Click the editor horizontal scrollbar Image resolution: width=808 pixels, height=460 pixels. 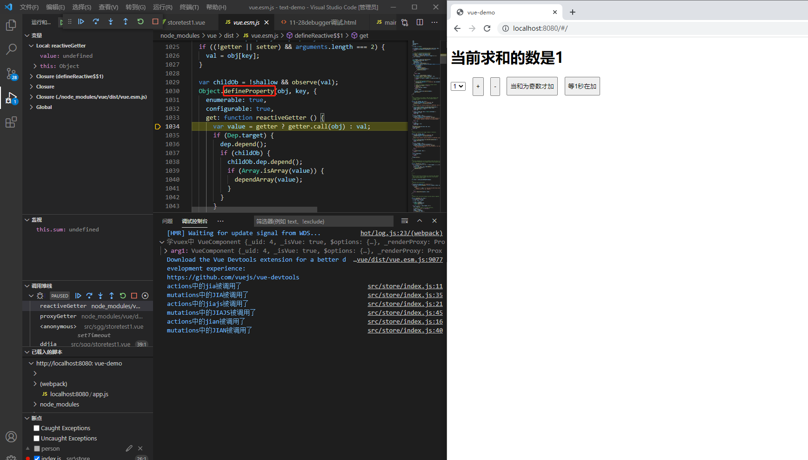[254, 210]
